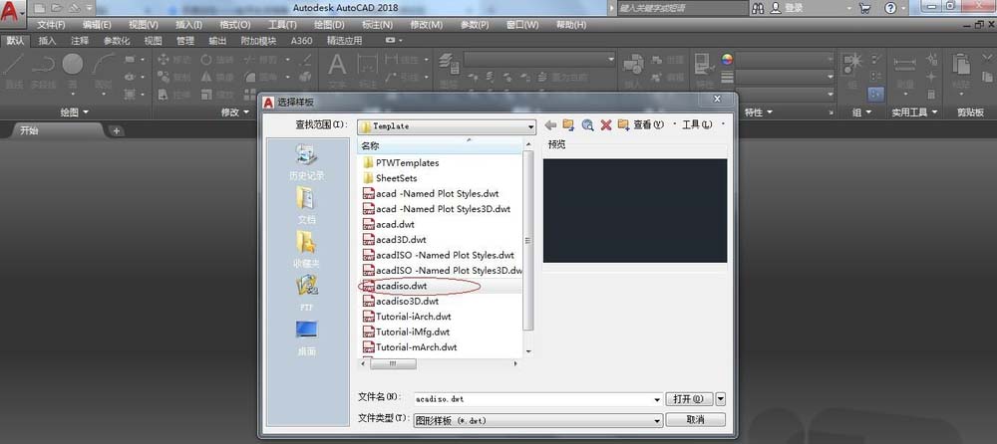Click the 名称 column header
Image resolution: width=997 pixels, height=444 pixels.
coord(441,146)
